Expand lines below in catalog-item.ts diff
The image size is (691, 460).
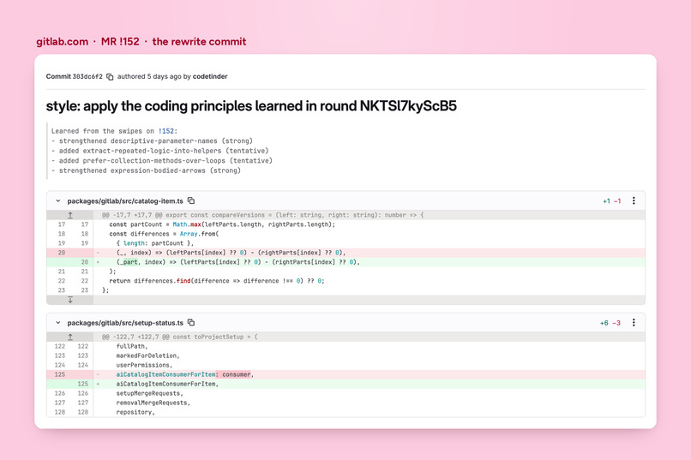point(70,300)
